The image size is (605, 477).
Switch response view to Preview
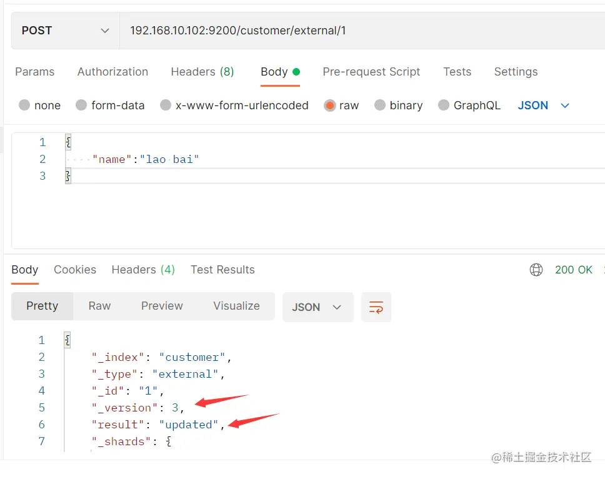(x=162, y=306)
